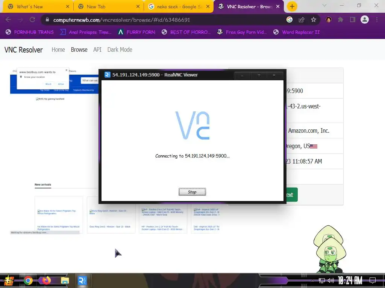Click the browser forward arrow

[20, 20]
